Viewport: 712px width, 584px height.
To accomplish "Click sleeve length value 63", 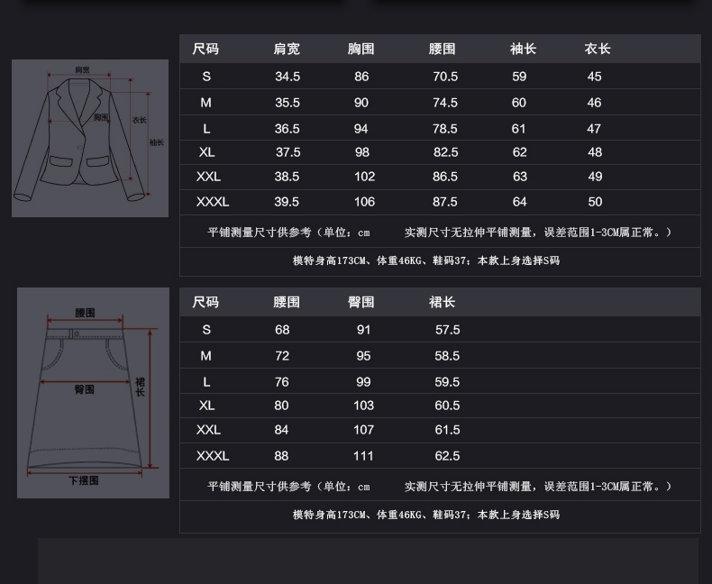I will pos(520,177).
